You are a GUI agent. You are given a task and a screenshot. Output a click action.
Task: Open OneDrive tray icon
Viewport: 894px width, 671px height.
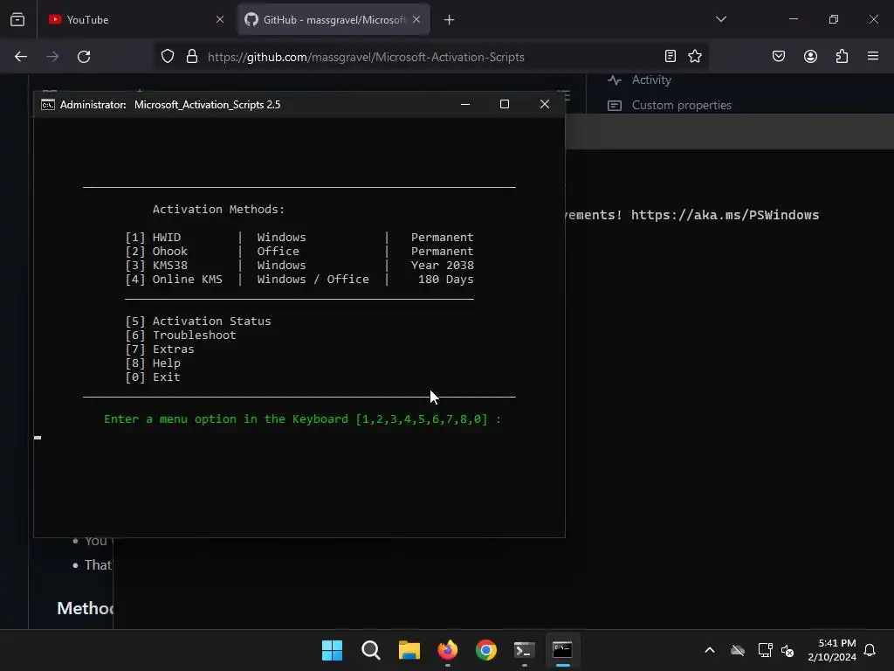pos(738,650)
